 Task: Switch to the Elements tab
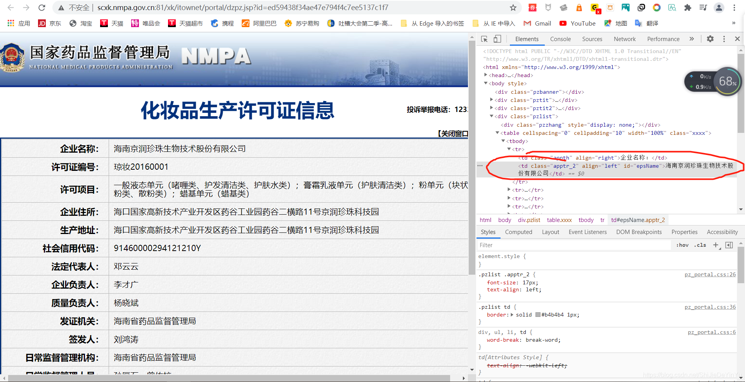pyautogui.click(x=527, y=39)
